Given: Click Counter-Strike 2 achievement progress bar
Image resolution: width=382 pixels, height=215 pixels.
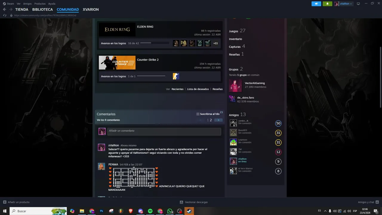Looking at the screenshot, I should [151, 76].
